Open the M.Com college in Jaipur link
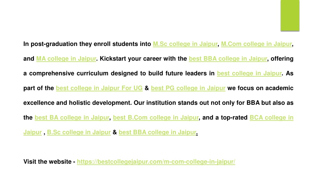The image size is (328, 184). pyautogui.click(x=257, y=44)
